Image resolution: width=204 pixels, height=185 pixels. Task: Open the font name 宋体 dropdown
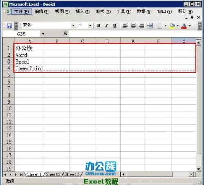tap(73, 25)
